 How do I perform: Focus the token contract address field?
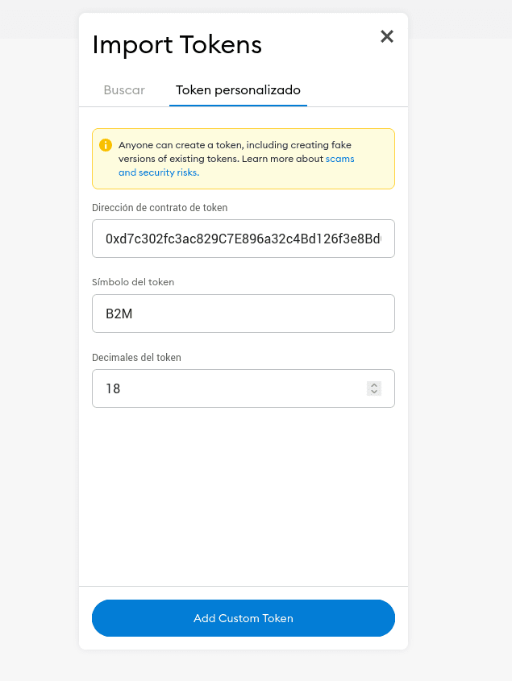244,239
